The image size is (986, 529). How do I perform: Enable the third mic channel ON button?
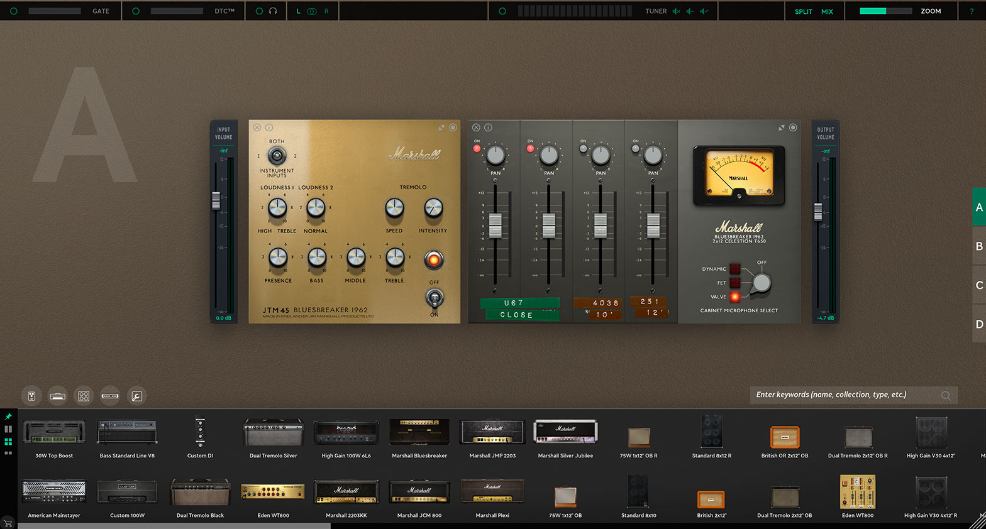(583, 149)
